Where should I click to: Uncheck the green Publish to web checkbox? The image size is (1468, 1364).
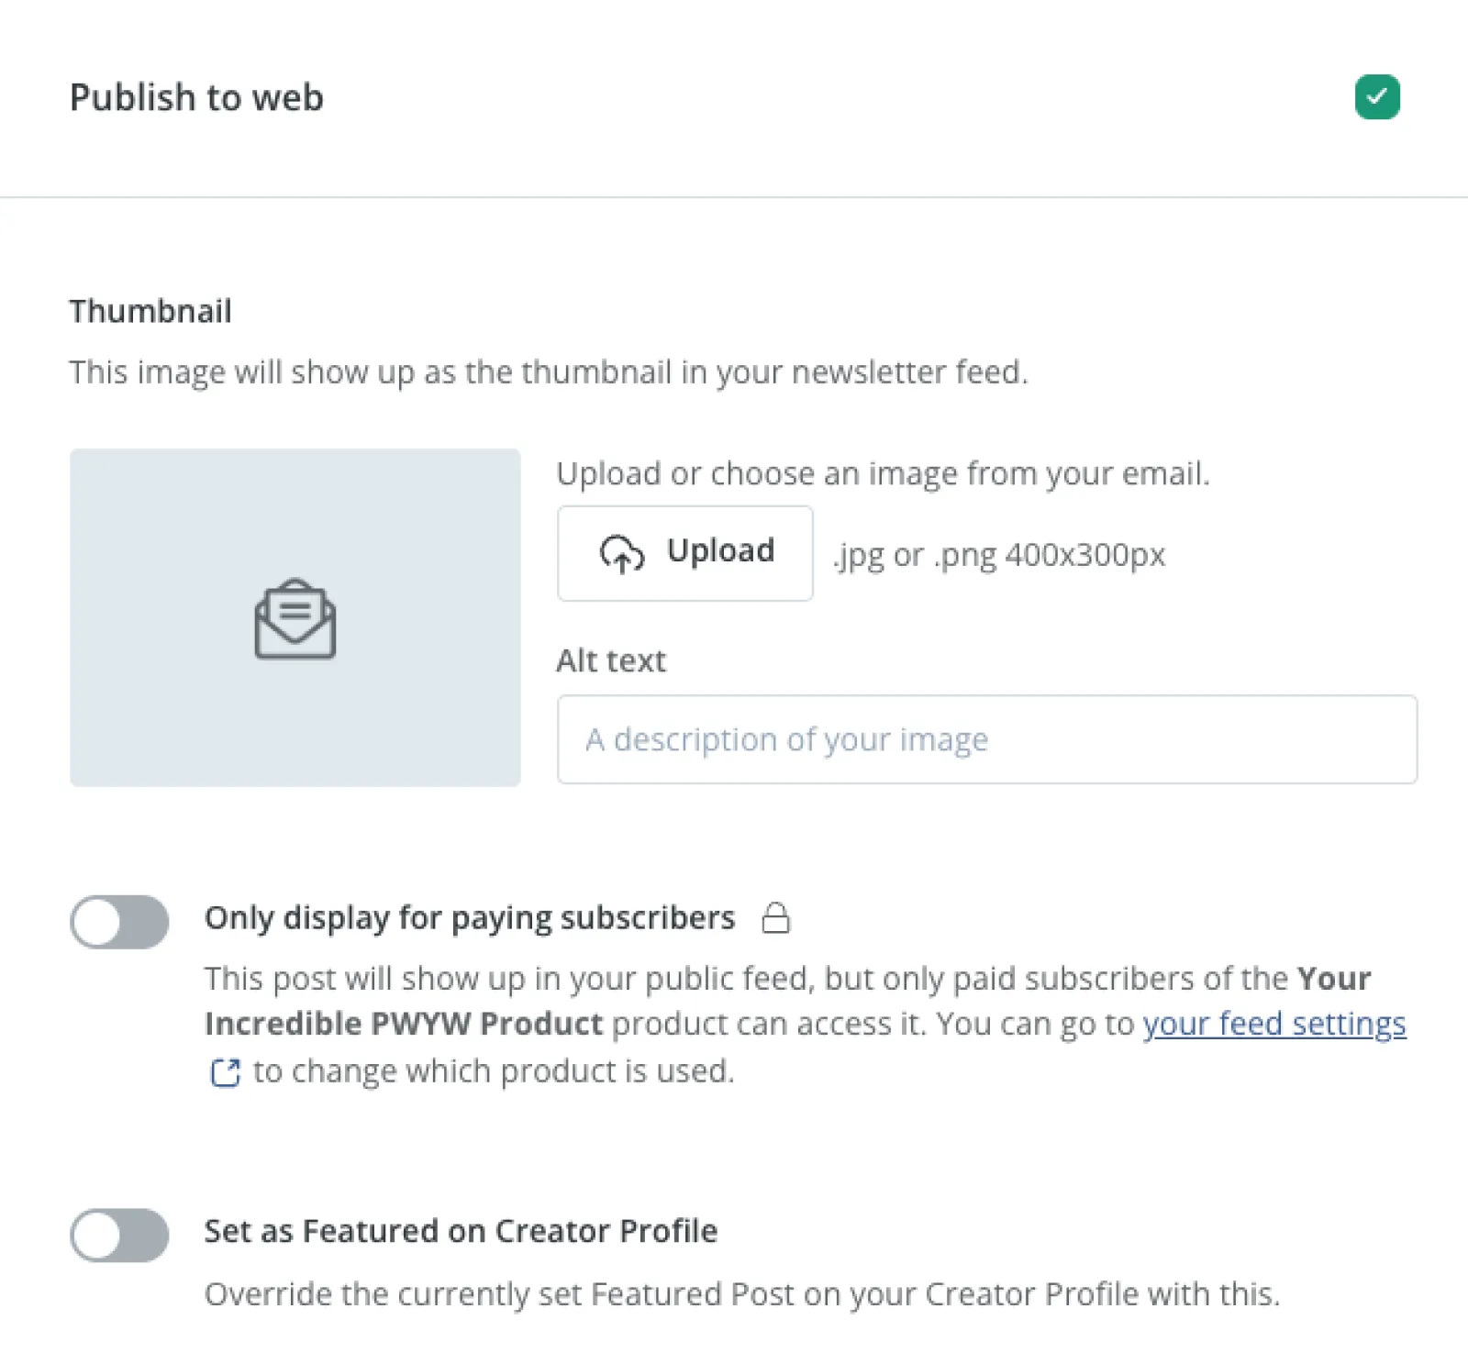pos(1376,97)
